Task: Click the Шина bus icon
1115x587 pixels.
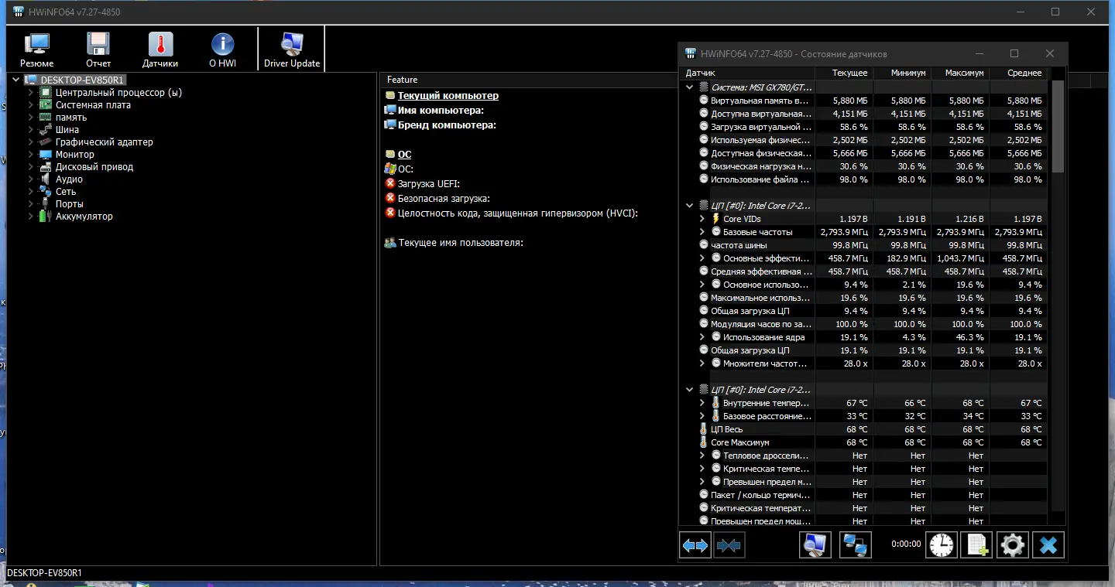Action: tap(46, 130)
